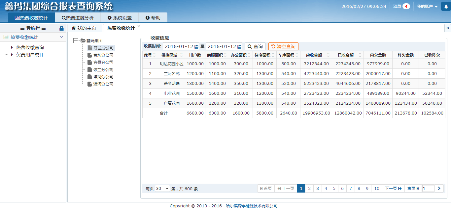Go to page 2
The width and height of the screenshot is (451, 209).
point(309,189)
